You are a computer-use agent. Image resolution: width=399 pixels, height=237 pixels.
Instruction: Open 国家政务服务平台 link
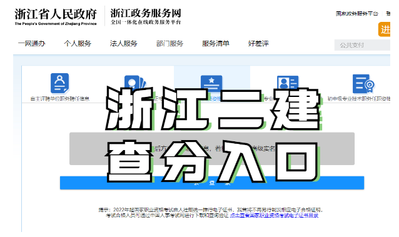[x=356, y=14]
